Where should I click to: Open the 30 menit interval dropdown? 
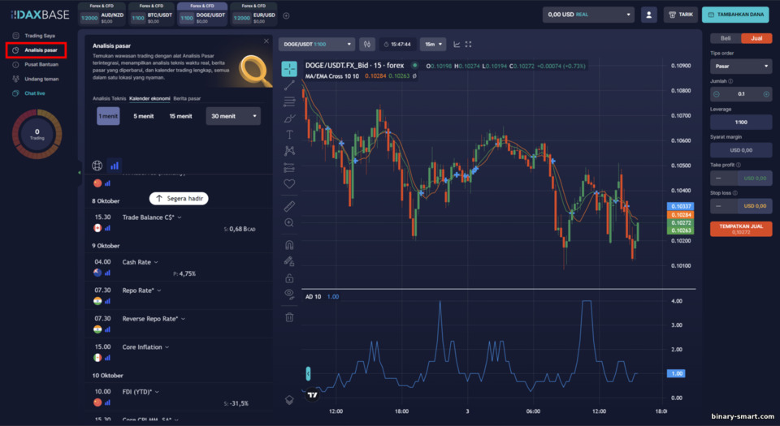pyautogui.click(x=233, y=116)
